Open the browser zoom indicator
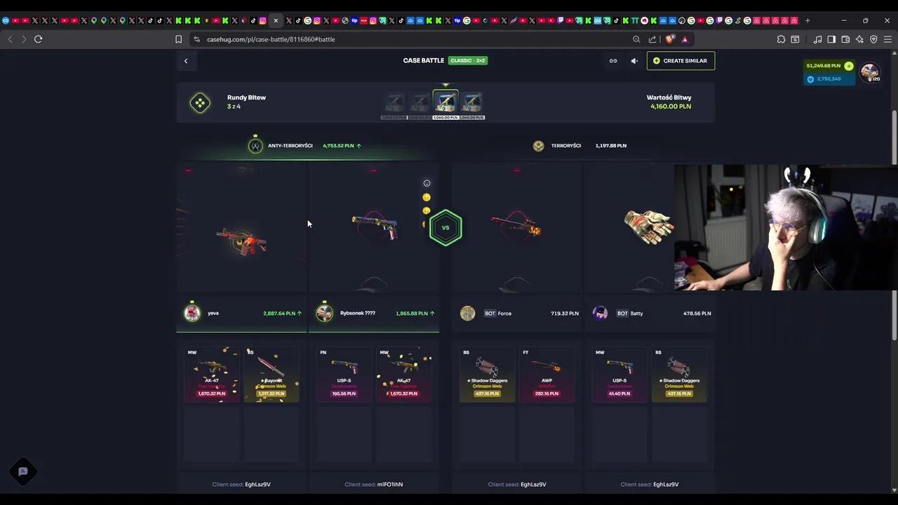This screenshot has width=898, height=505. pos(636,39)
